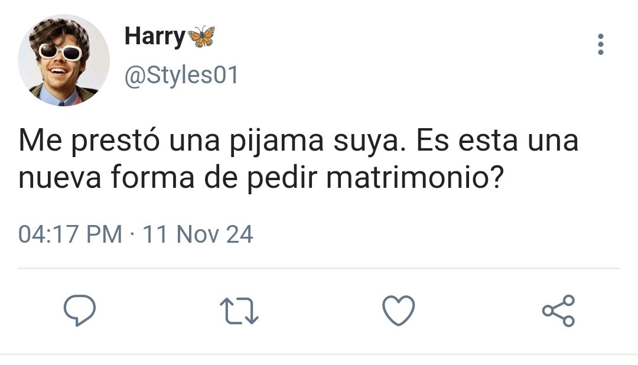Open Harry's profile picture avatar
Image resolution: width=638 pixels, height=365 pixels.
coord(64,61)
